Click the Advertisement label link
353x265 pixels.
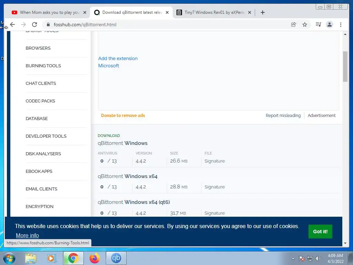(322, 115)
